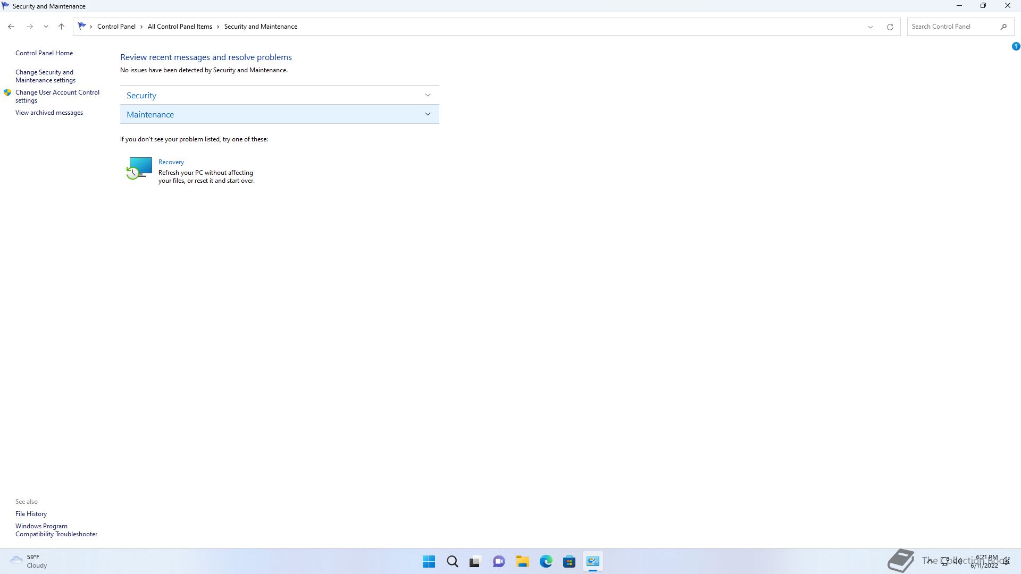Viewport: 1021px width, 574px height.
Task: Expand the Security section
Action: coord(279,95)
